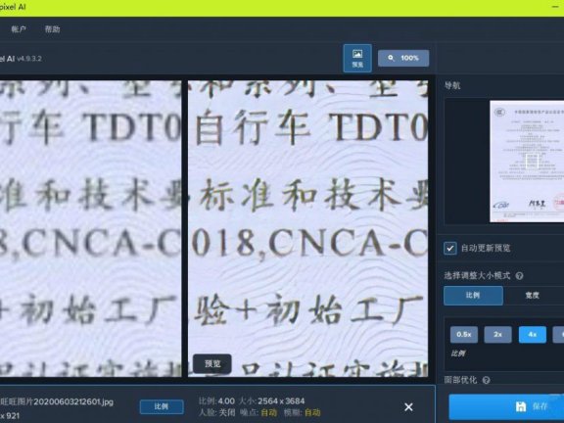
Task: Uncheck the 自动更新预览 checkbox
Action: [x=450, y=248]
